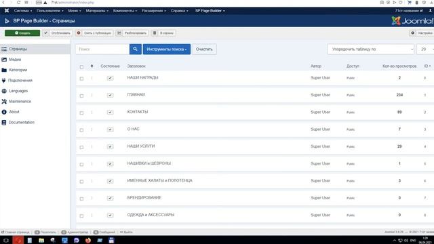The image size is (434, 244).
Task: Focus the Поиск search input field
Action: pos(102,49)
